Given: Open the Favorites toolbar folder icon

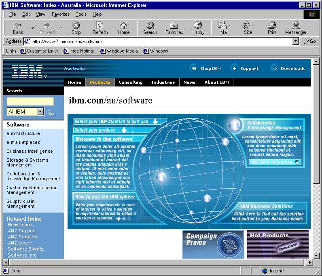Looking at the screenshot, I should (174, 25).
